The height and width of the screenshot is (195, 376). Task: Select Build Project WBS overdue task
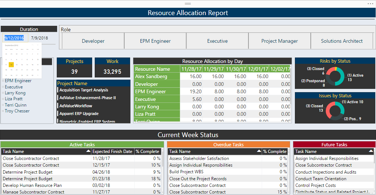click(227, 172)
